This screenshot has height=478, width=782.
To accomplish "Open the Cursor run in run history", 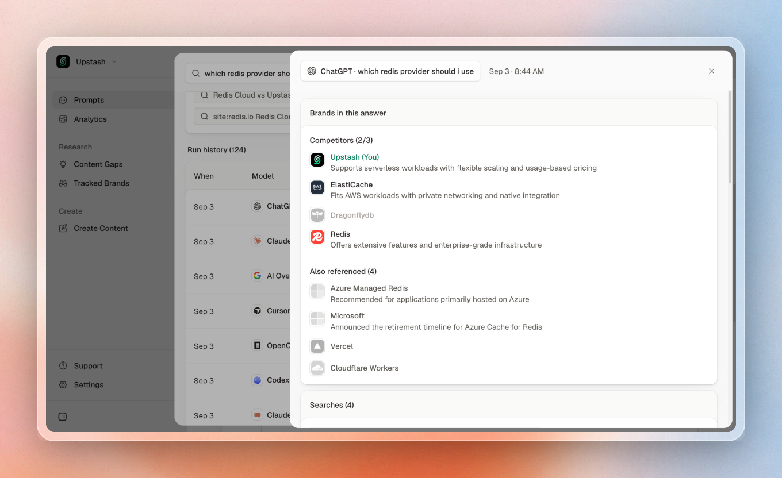I will pos(238,311).
